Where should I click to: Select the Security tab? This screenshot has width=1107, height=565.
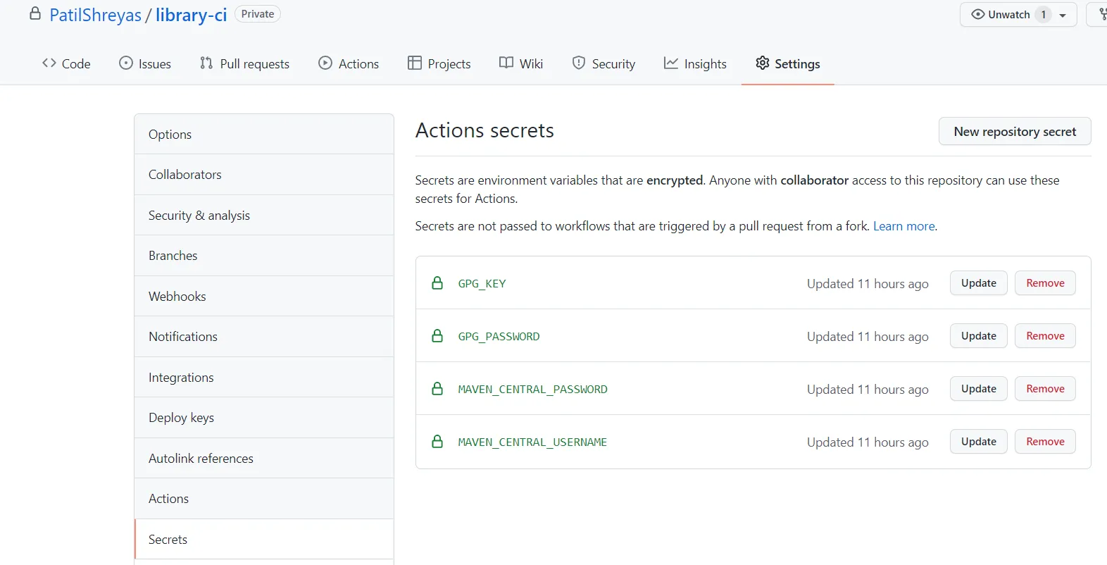603,63
